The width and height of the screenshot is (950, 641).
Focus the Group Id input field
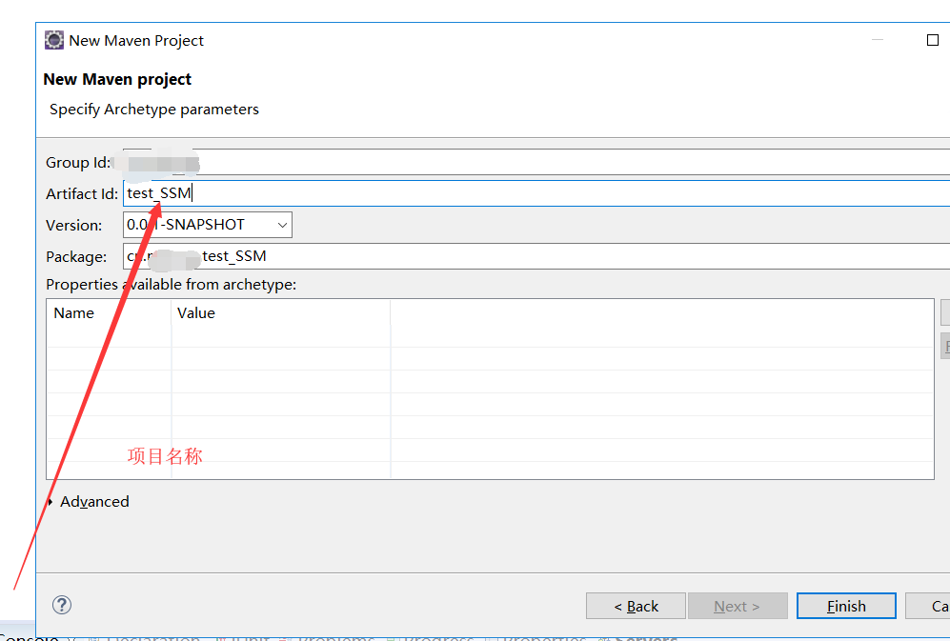coord(536,162)
